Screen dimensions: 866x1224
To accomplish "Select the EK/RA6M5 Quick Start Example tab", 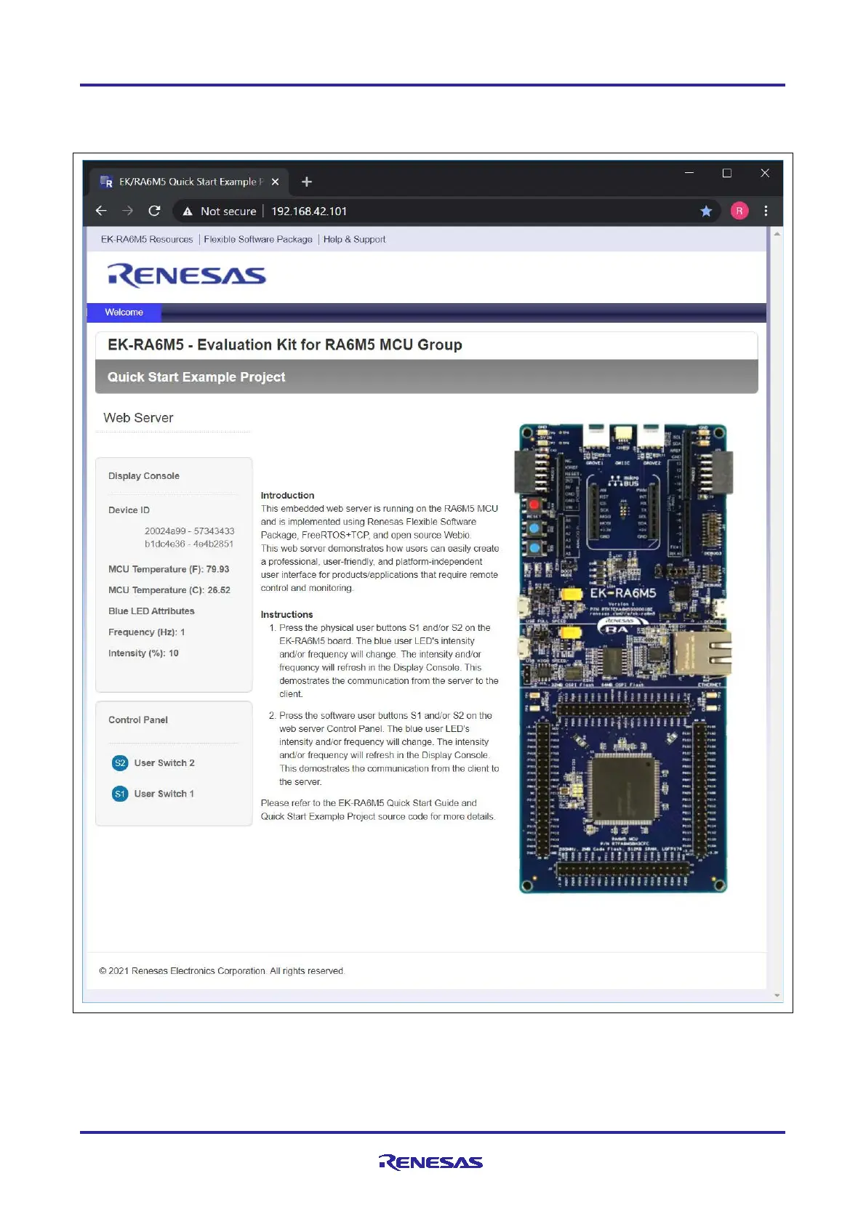I will click(189, 182).
